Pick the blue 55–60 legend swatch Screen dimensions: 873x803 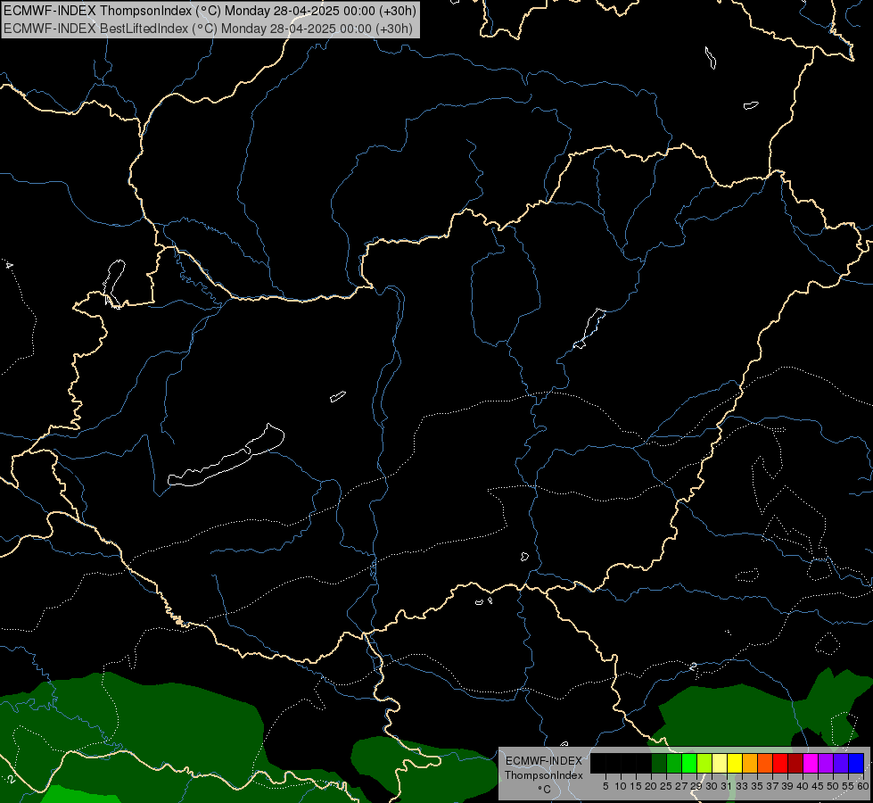point(856,763)
